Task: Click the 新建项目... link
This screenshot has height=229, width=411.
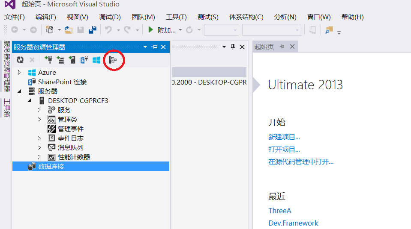Action: 284,137
